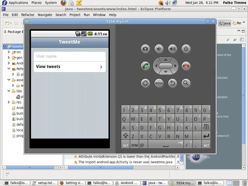Click the green call button
248x186 pixels.
pos(145,66)
